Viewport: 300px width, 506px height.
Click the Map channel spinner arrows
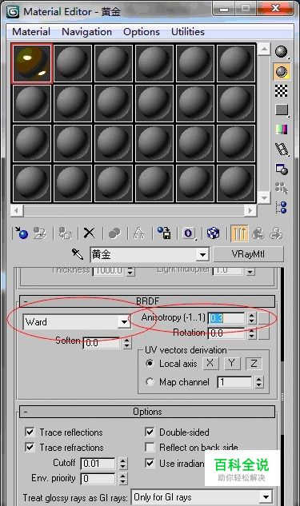(x=258, y=382)
